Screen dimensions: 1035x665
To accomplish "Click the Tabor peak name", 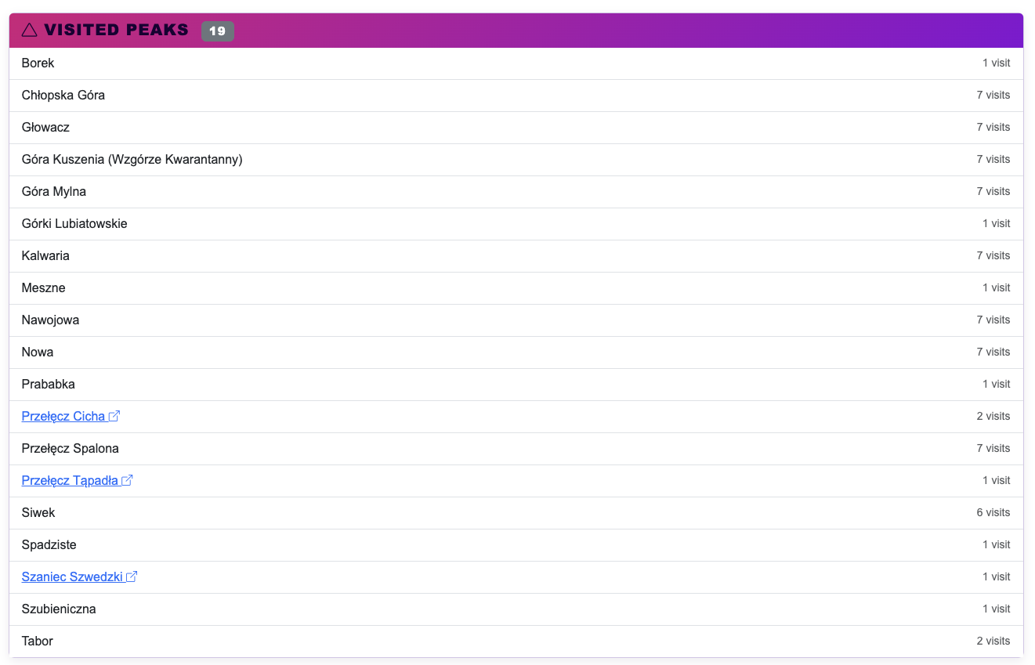I will pyautogui.click(x=38, y=641).
